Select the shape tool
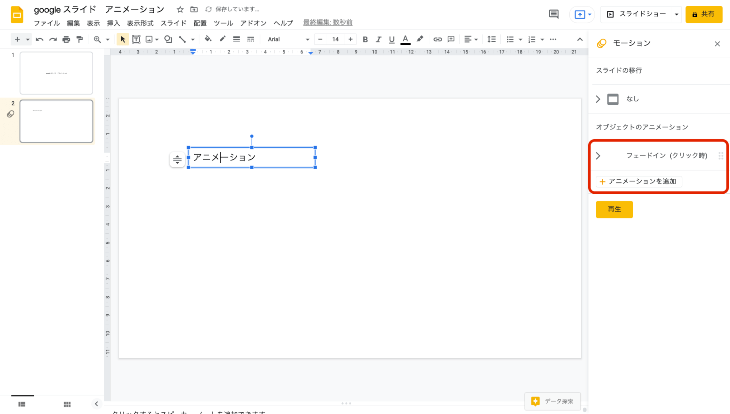This screenshot has height=414, width=730. (168, 39)
